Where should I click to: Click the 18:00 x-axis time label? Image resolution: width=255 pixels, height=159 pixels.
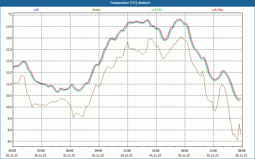coord(185,151)
